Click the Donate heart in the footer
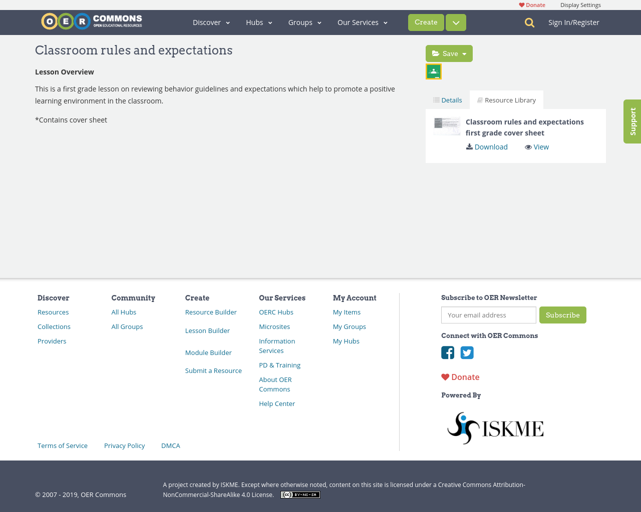Image resolution: width=641 pixels, height=512 pixels. click(445, 377)
